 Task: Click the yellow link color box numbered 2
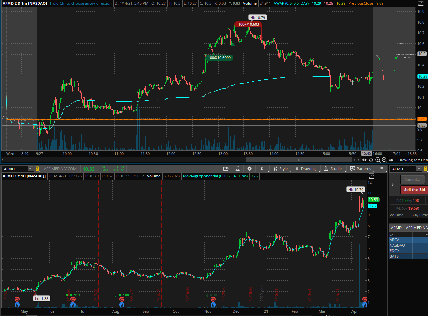click(37, 169)
